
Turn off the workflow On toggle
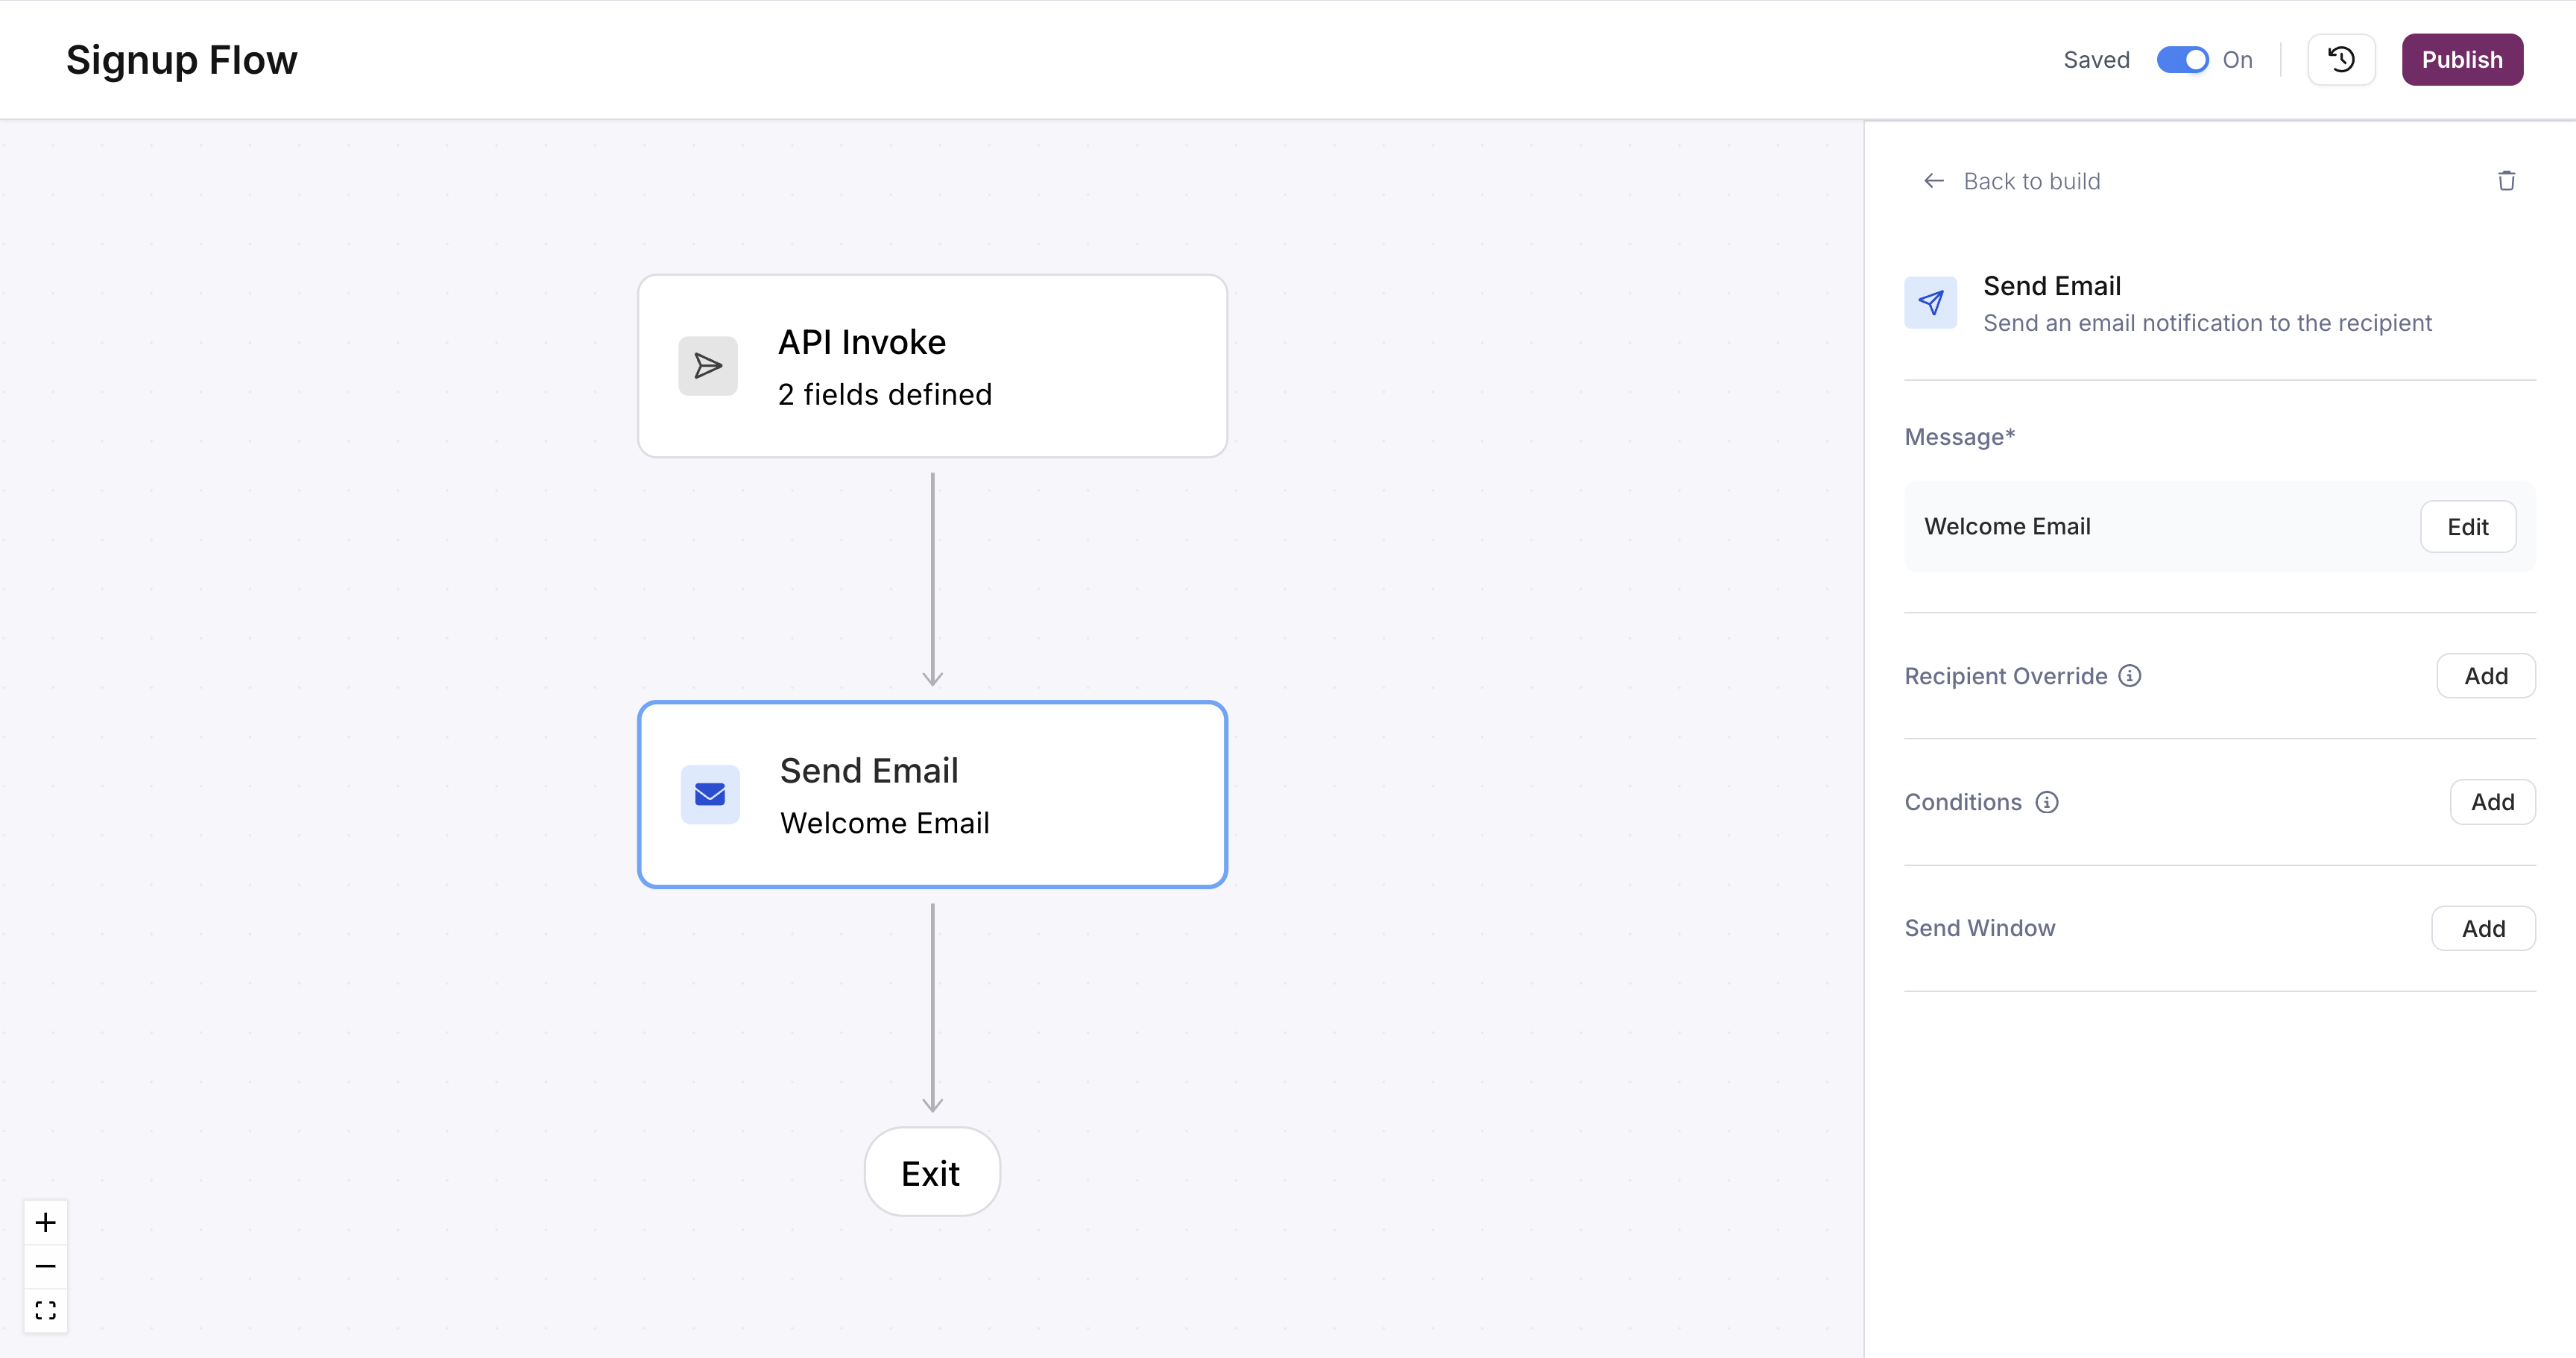(2182, 60)
